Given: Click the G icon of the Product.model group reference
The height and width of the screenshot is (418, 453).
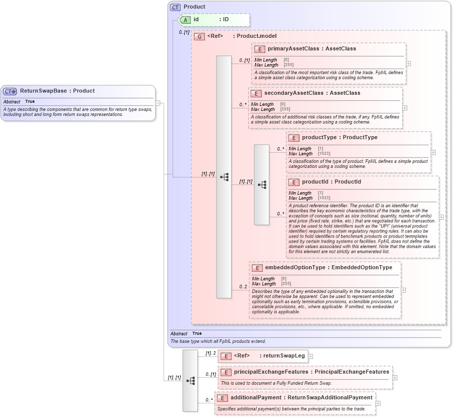Looking at the screenshot, I should [199, 36].
